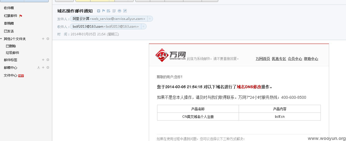
Task: Select the 其他2个文件夹 folder group label
Action: coord(15,39)
